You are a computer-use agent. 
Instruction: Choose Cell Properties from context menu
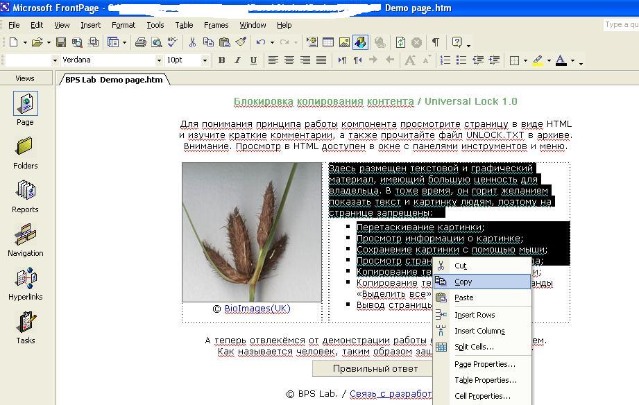point(482,396)
